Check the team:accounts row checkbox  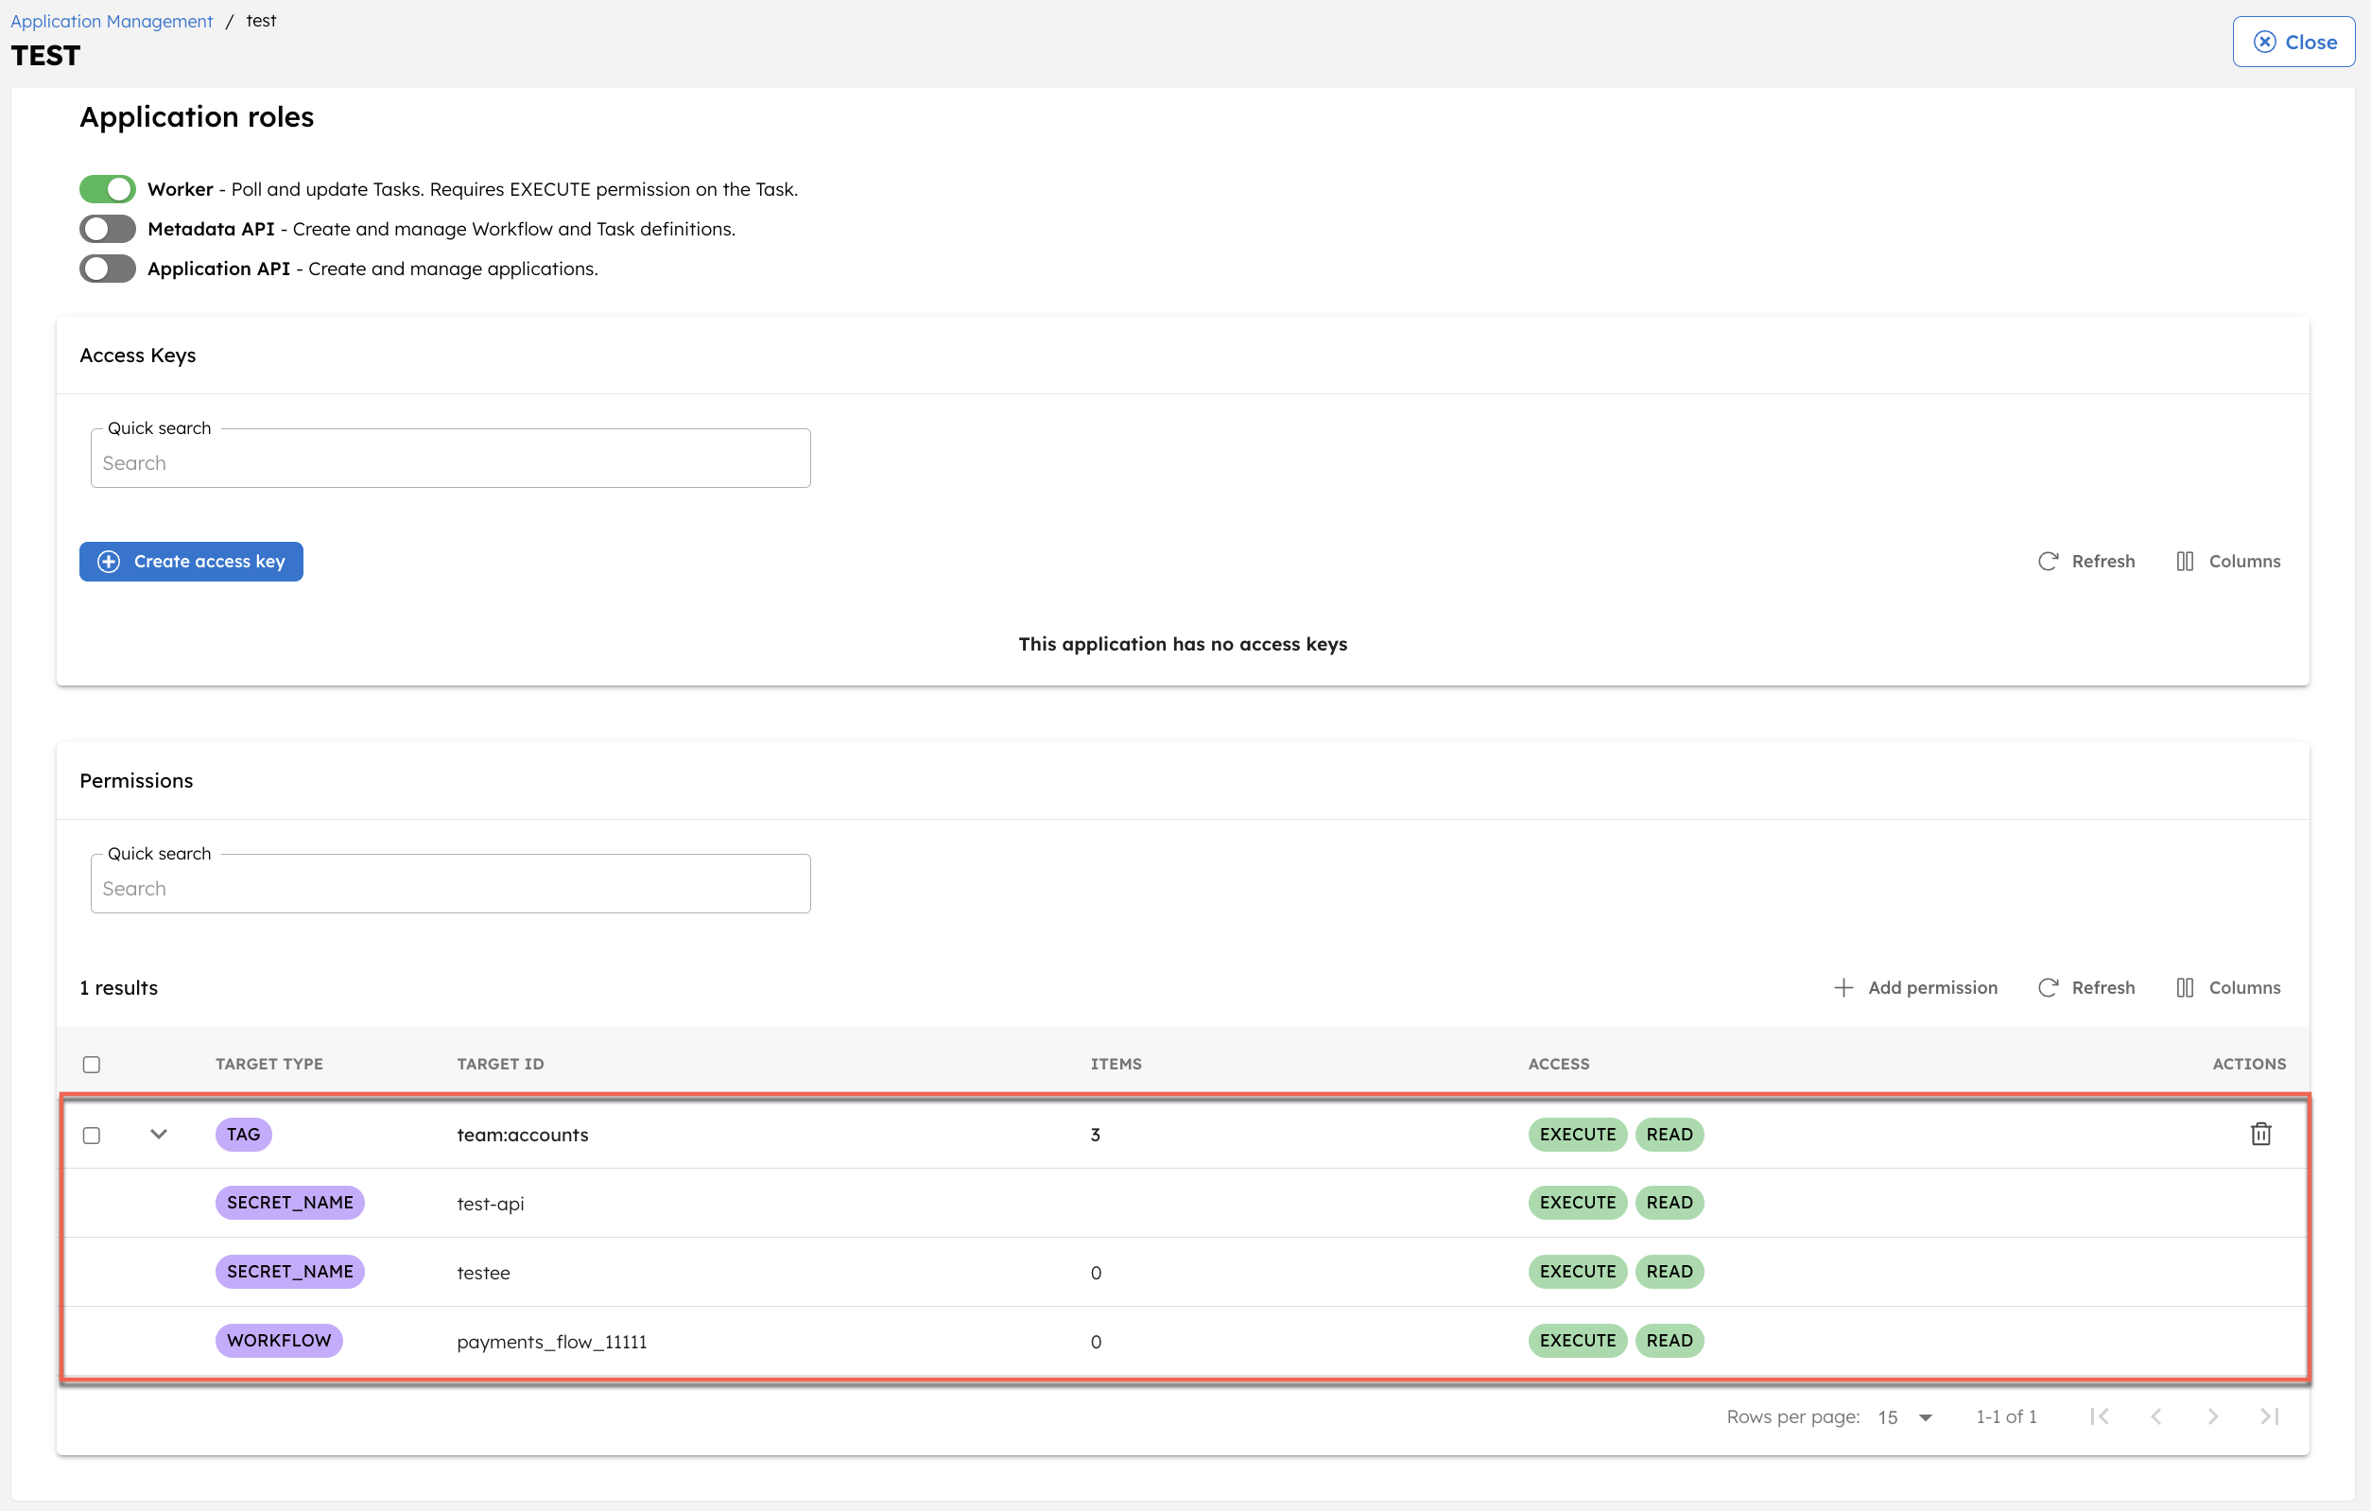click(92, 1135)
